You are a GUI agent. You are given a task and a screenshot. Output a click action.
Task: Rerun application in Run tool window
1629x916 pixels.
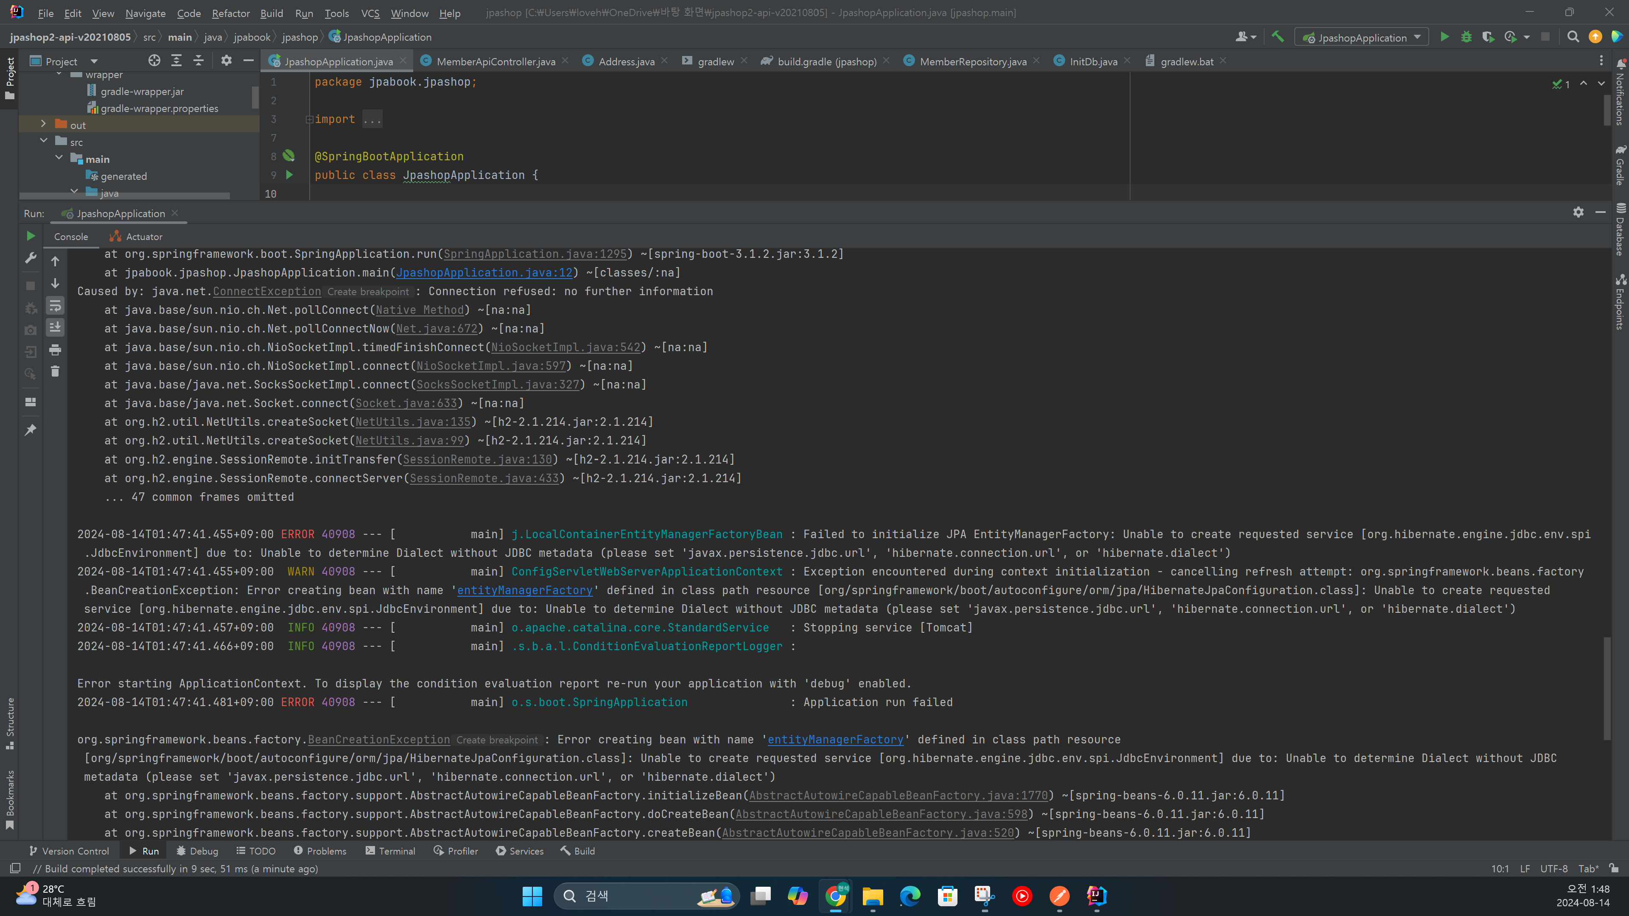(31, 236)
